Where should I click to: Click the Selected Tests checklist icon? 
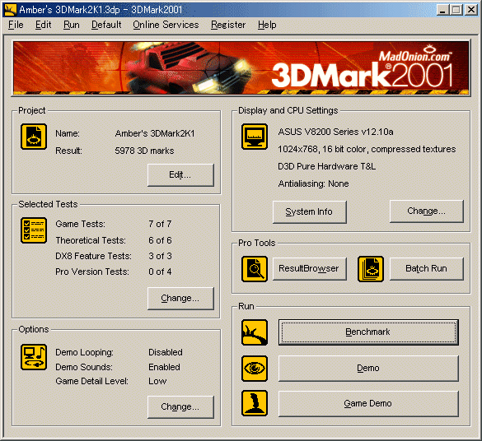(34, 230)
